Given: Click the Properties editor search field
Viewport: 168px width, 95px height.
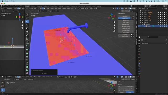Looking at the screenshot, I should 153,37.
